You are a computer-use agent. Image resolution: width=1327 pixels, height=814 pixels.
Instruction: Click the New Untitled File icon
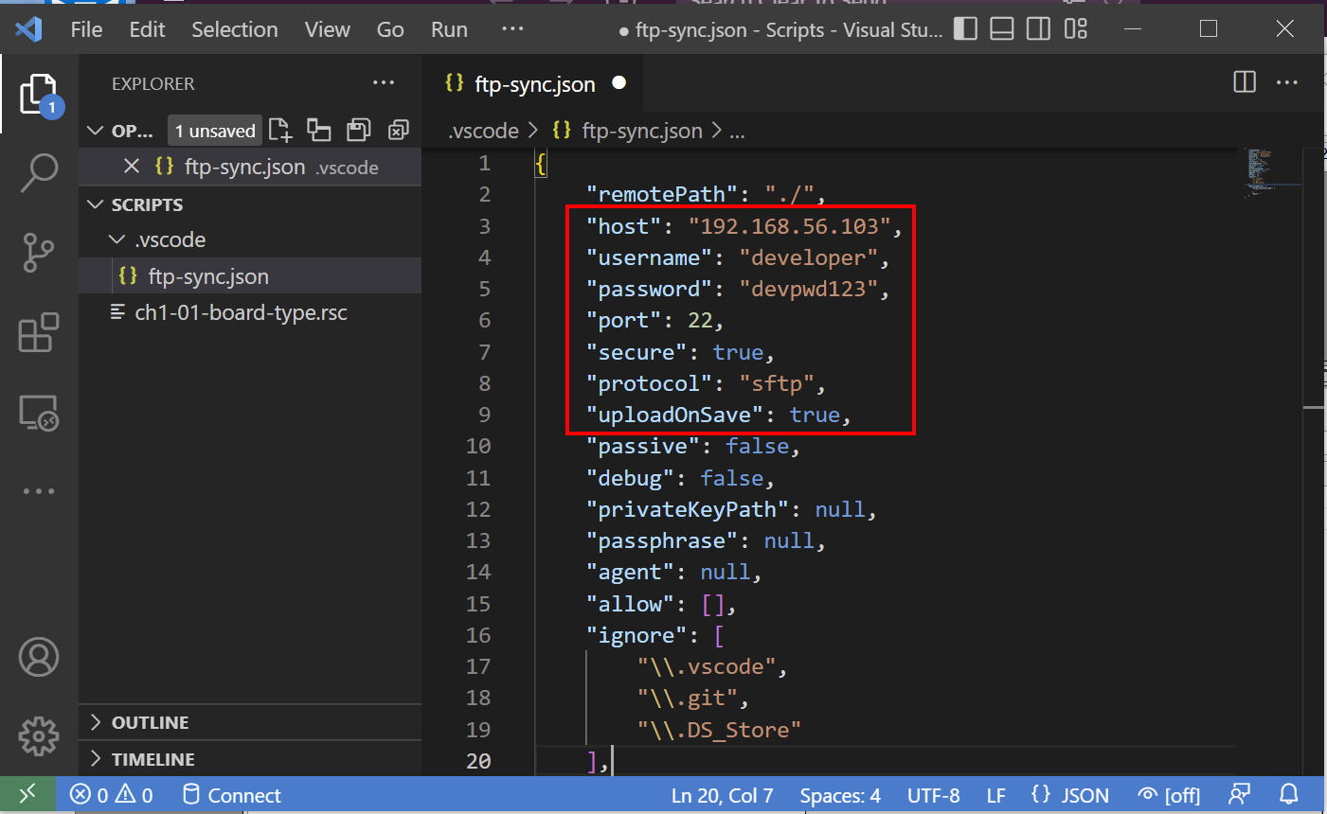click(280, 131)
